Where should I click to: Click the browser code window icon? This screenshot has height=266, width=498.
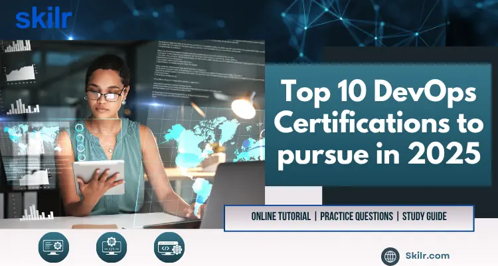click(169, 247)
